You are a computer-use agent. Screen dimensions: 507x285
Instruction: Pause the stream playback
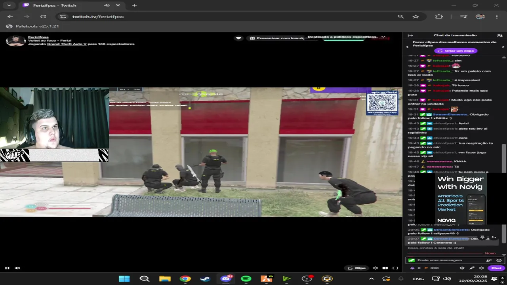coord(7,268)
